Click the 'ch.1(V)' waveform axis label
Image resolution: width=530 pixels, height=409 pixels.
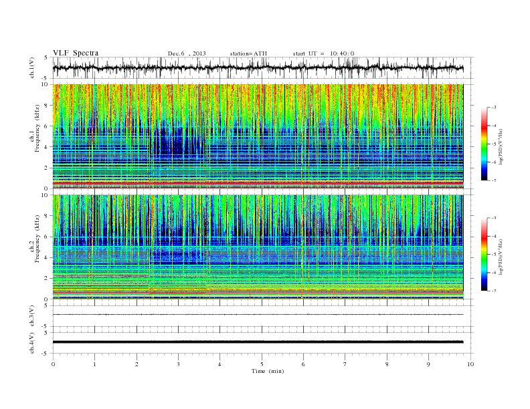[32, 67]
